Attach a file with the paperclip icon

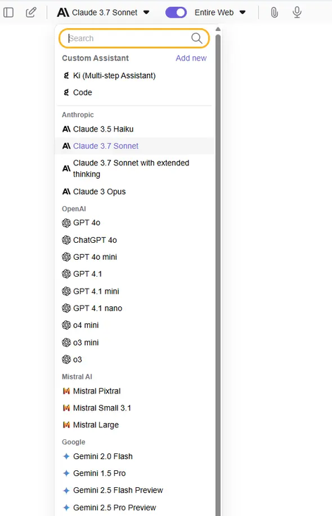[x=274, y=13]
